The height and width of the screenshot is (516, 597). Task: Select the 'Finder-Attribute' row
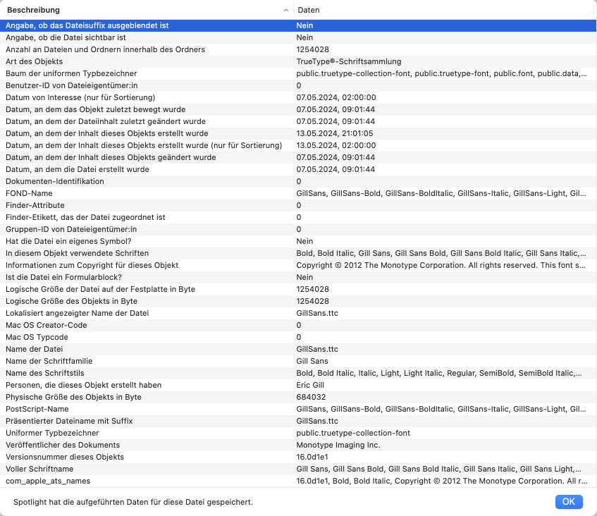299,205
